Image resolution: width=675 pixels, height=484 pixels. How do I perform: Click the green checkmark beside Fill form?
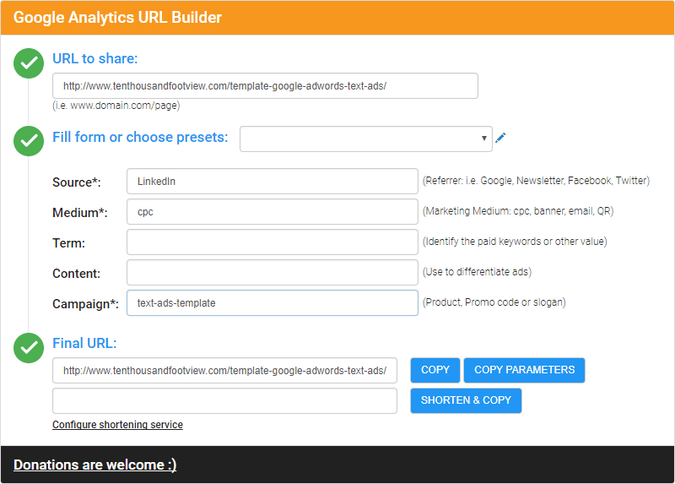pyautogui.click(x=29, y=141)
